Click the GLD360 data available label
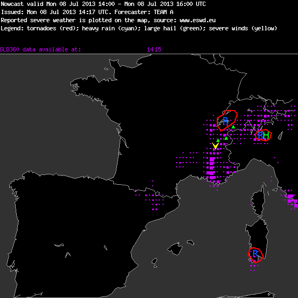298x298 pixels. pos(41,50)
